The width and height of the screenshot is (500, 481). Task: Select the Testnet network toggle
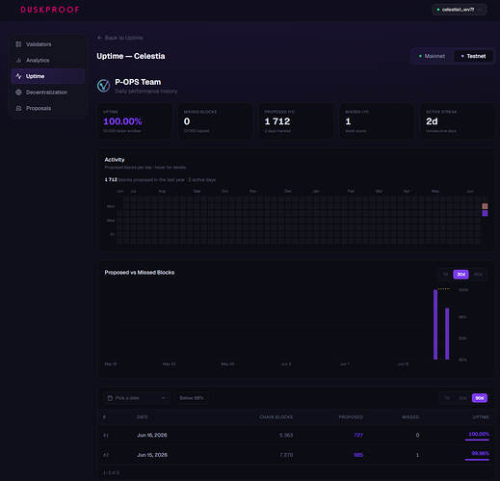pyautogui.click(x=473, y=56)
